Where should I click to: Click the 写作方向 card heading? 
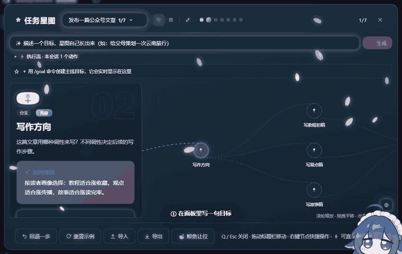click(x=33, y=127)
